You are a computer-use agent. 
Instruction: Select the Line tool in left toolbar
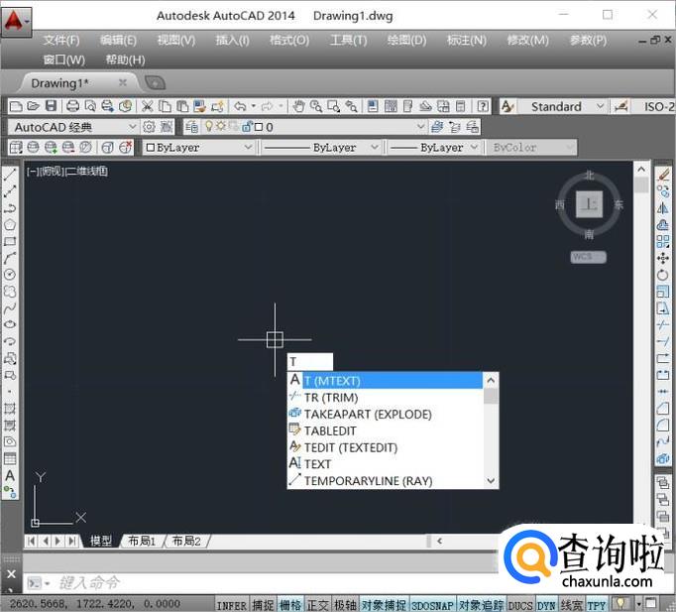click(10, 176)
